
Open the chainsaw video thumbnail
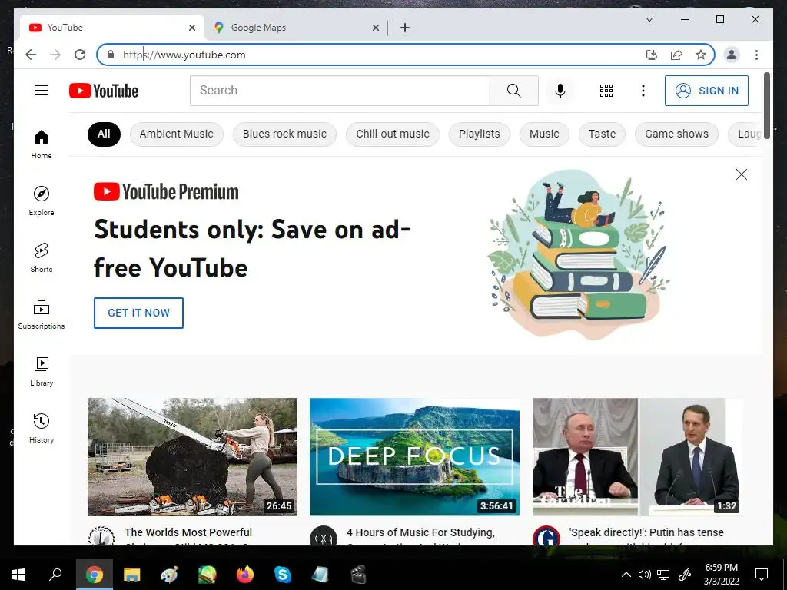click(192, 456)
